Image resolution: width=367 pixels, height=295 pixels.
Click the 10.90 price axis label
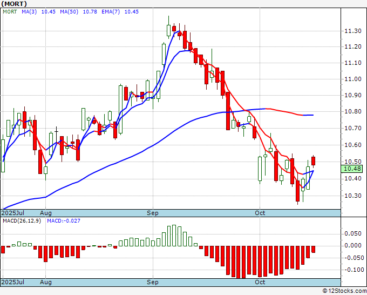(353, 96)
